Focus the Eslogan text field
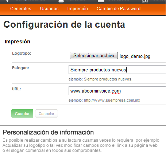 (117, 70)
